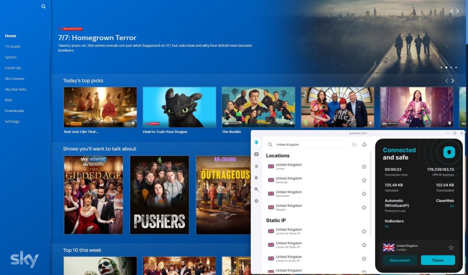The width and height of the screenshot is (468, 275).
Task: Click the Sky logo at bottom left
Action: (25, 259)
